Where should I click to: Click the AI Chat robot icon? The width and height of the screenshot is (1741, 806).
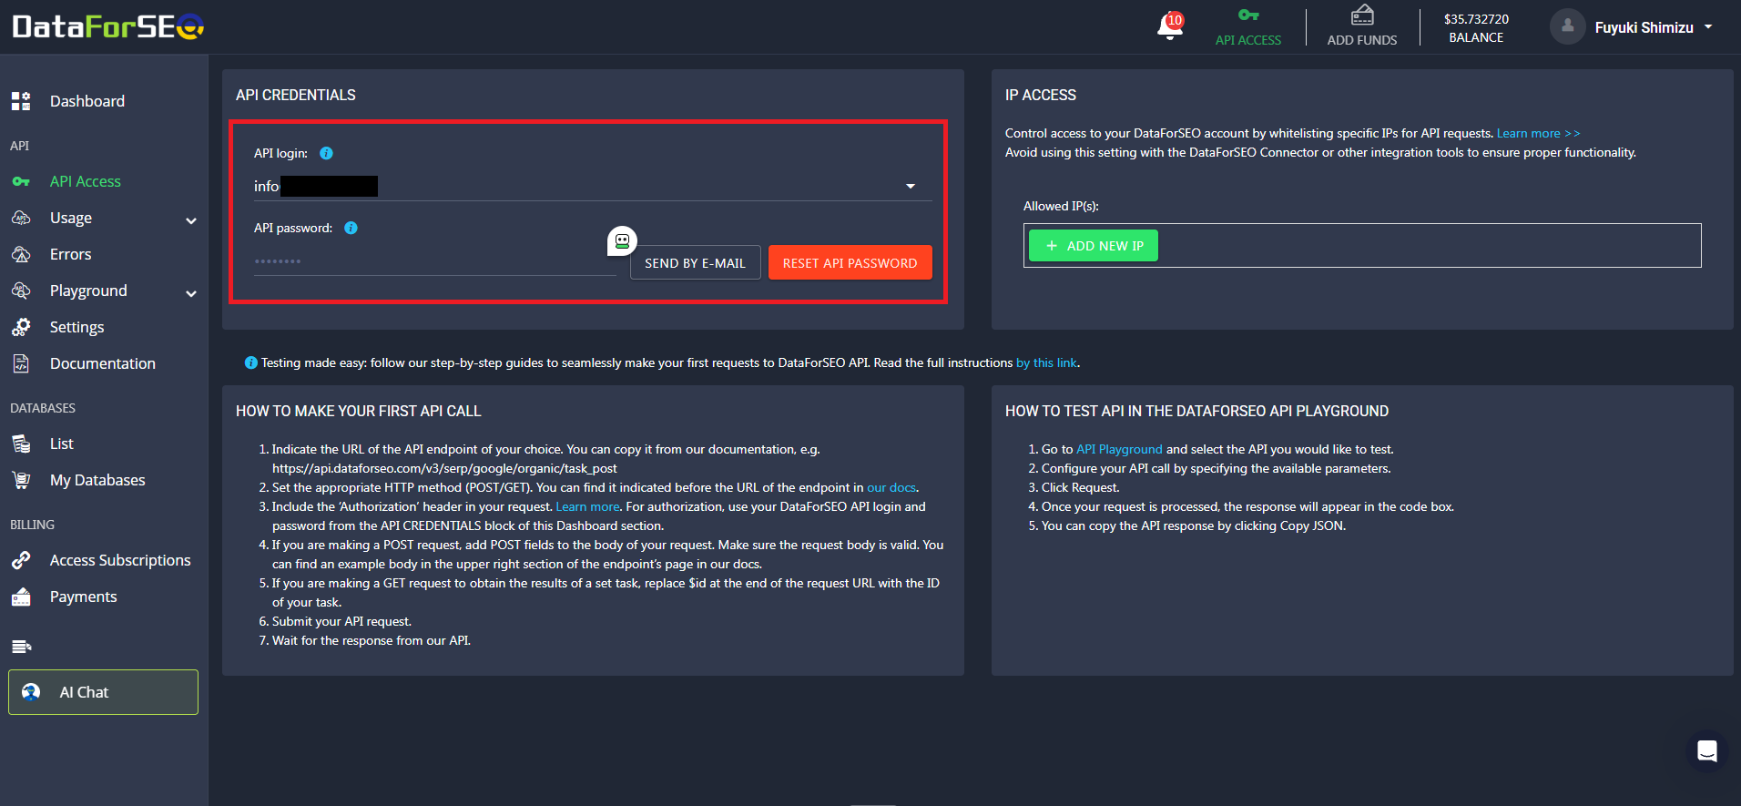pyautogui.click(x=31, y=692)
